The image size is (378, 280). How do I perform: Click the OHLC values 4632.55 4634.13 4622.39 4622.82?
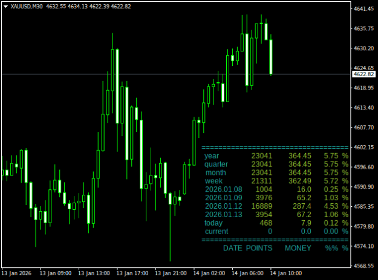click(88, 7)
